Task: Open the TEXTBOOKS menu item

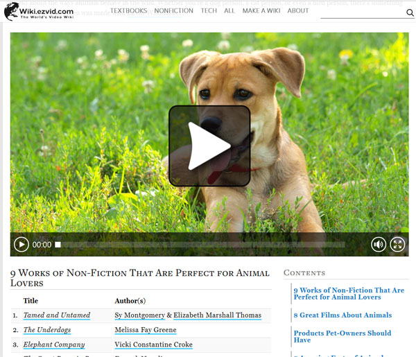Action: pos(129,11)
